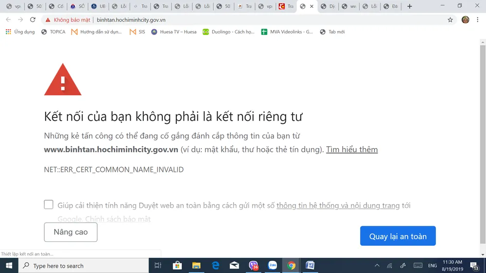Expand advanced options with 'Nâng cao'
Viewport: 486px width, 273px height.
pyautogui.click(x=70, y=232)
